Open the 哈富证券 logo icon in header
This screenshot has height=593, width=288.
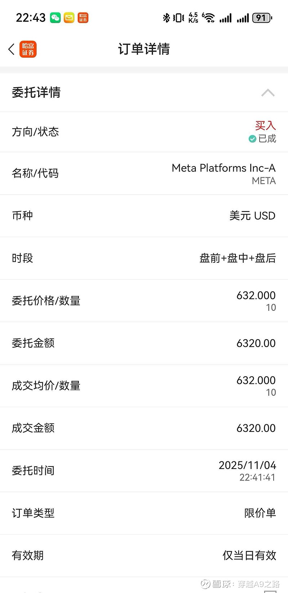click(28, 49)
